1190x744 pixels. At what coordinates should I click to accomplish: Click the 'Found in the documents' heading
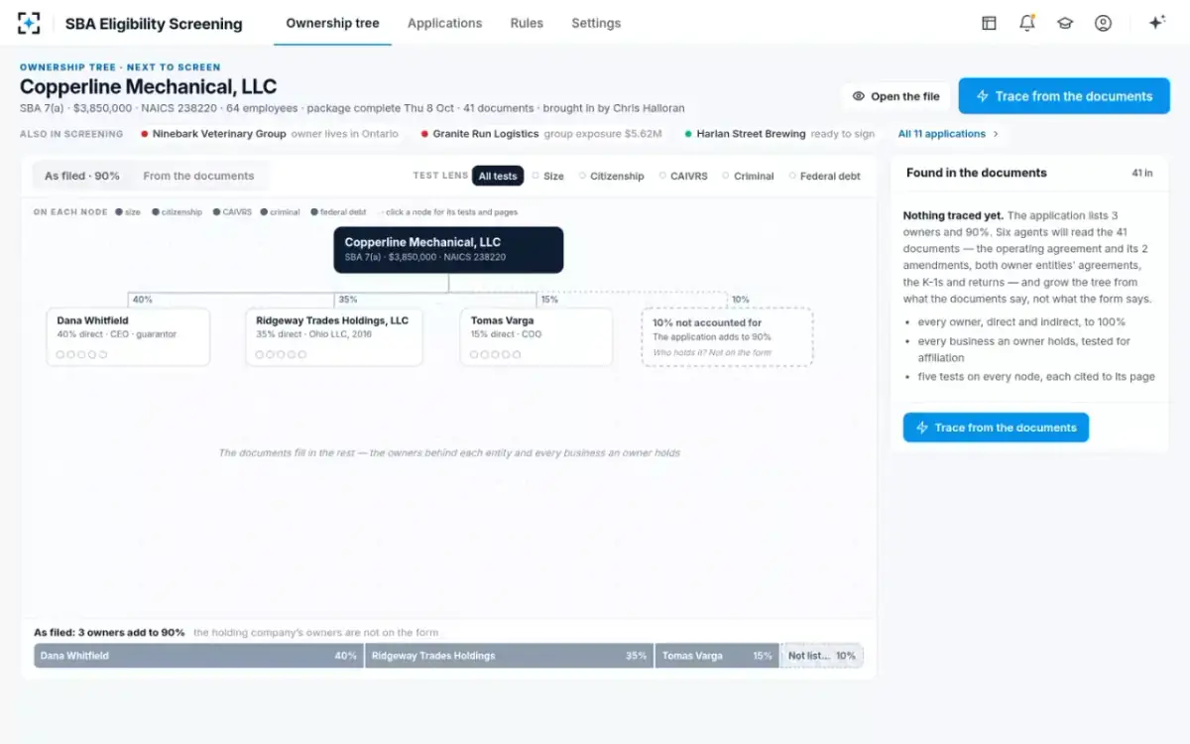(976, 173)
